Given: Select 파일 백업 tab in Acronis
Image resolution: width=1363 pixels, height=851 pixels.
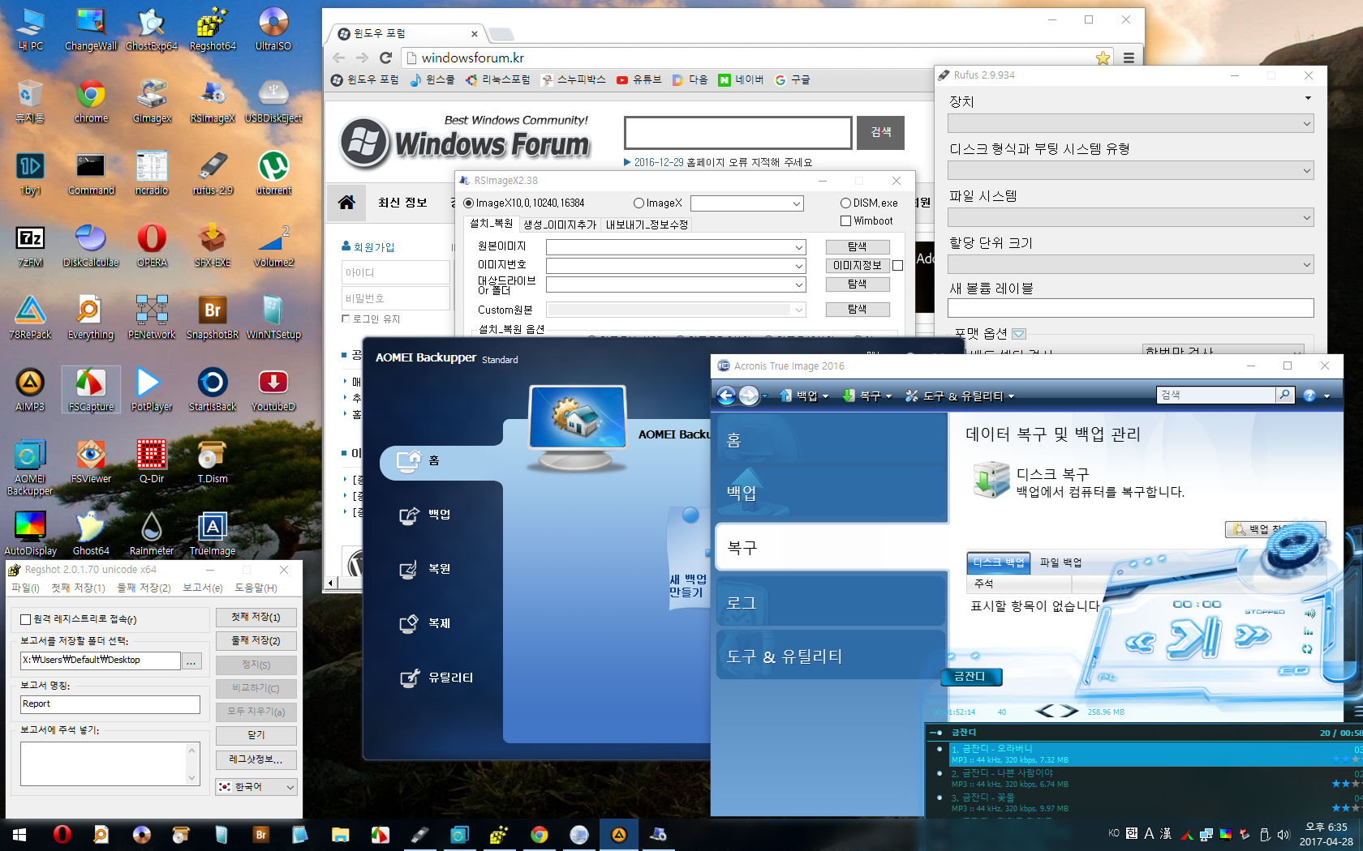Looking at the screenshot, I should [1060, 562].
